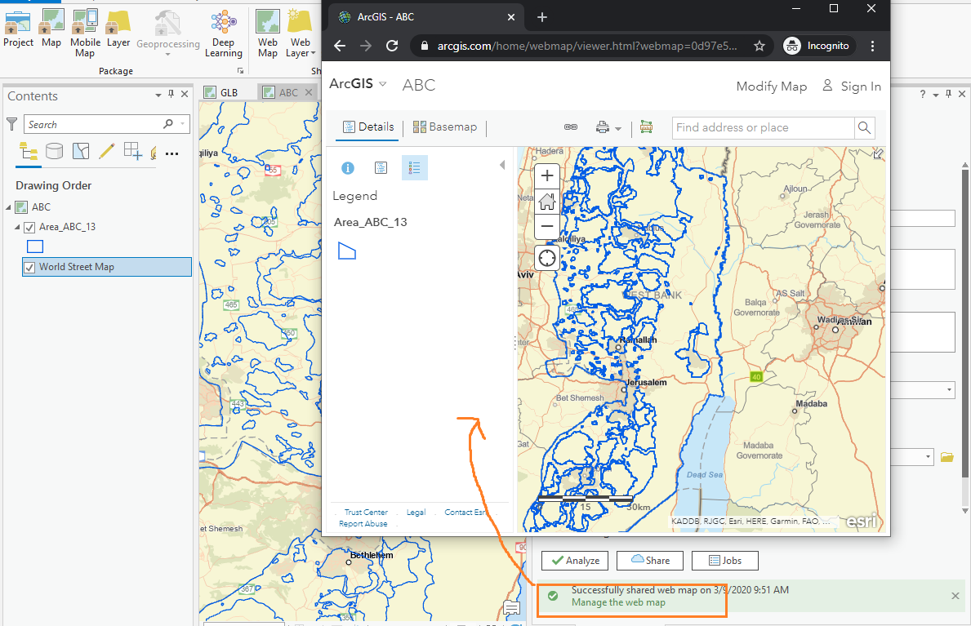Select List By Editing pencil icon
This screenshot has height=626, width=971.
pos(106,151)
